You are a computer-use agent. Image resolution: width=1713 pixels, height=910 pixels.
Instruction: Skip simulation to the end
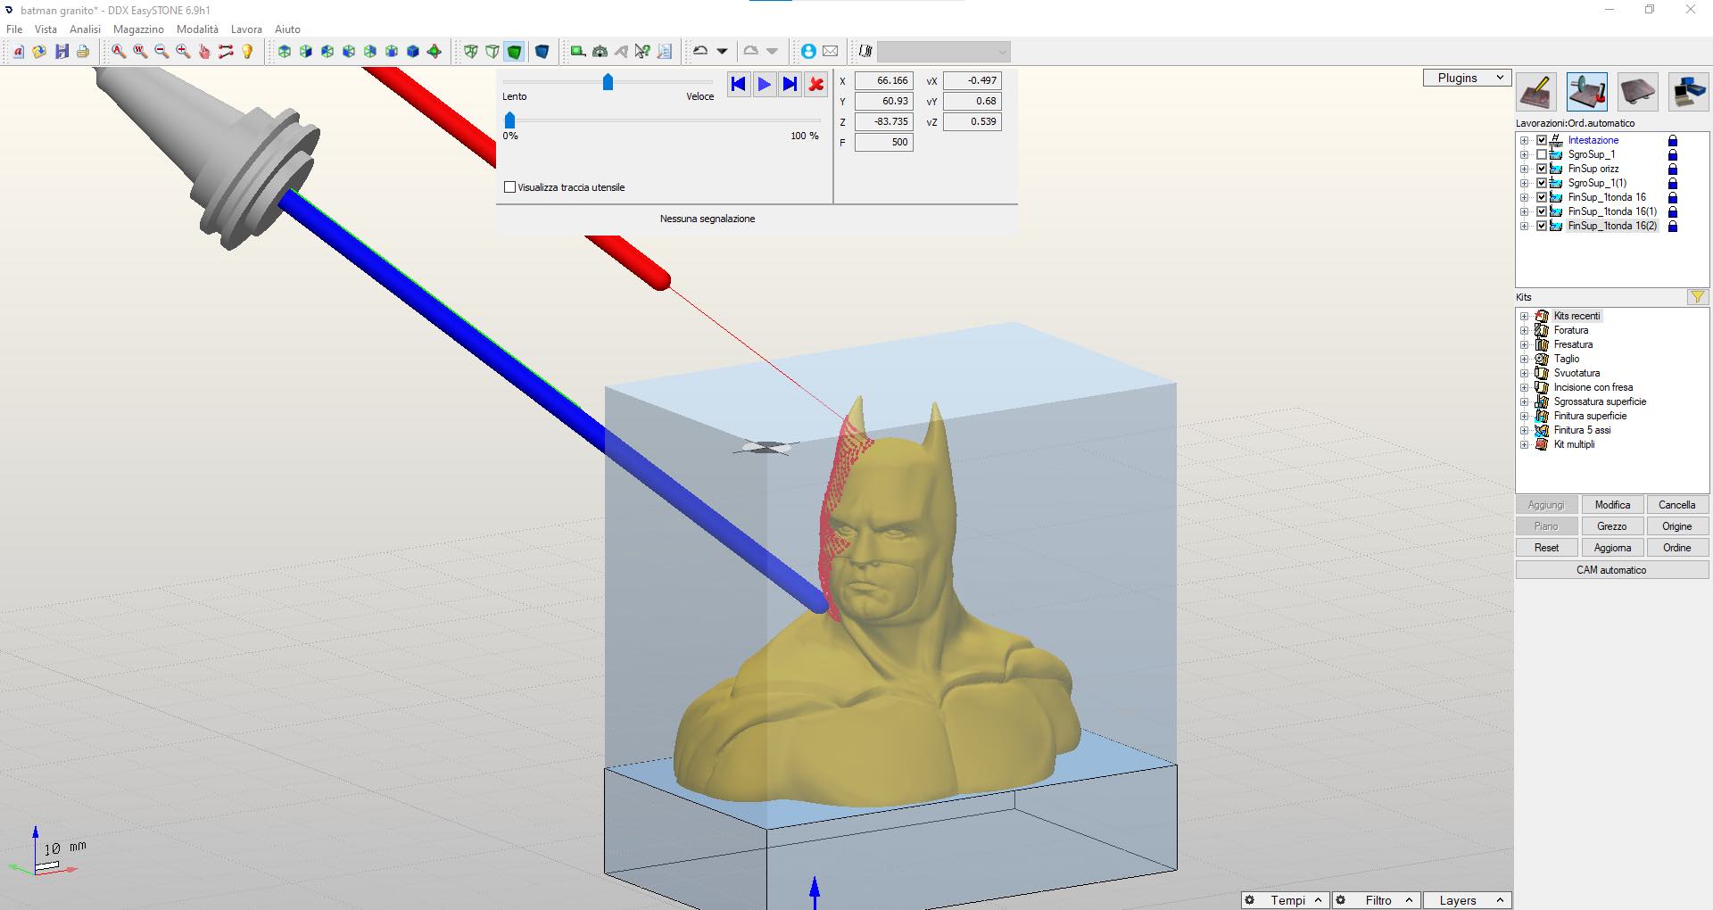click(790, 84)
